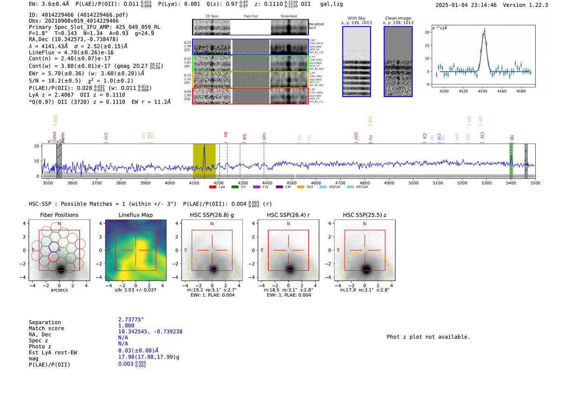Click the yellow-highlighted emission line at 4141Å
577x393 pixels.
tap(204, 161)
